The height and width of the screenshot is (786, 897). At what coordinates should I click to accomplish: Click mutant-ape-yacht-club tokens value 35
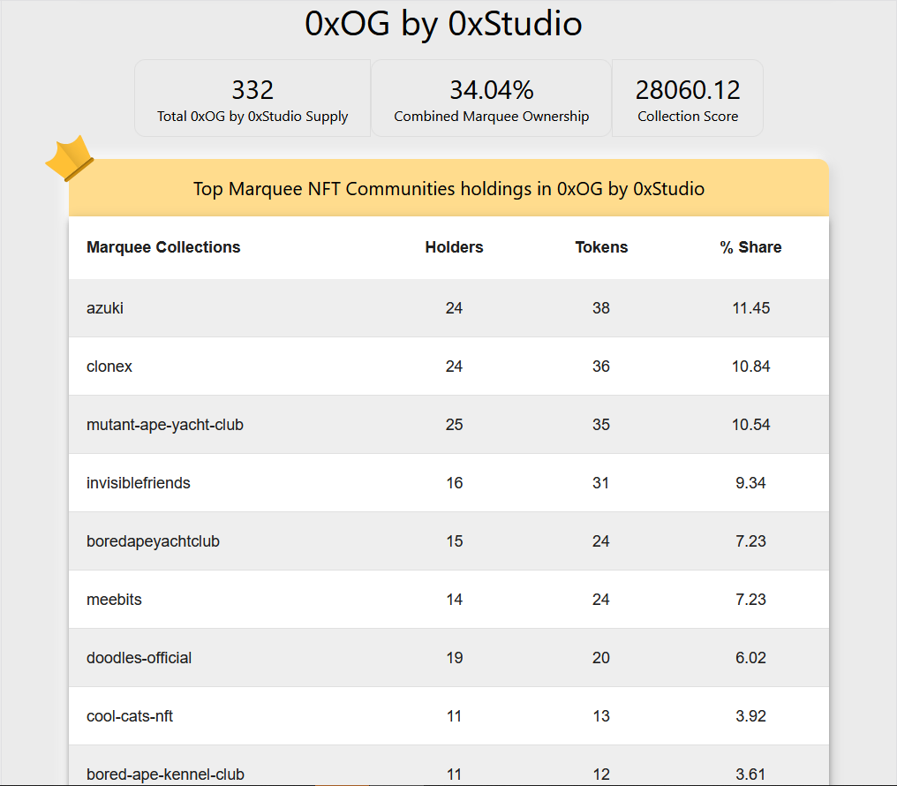601,425
